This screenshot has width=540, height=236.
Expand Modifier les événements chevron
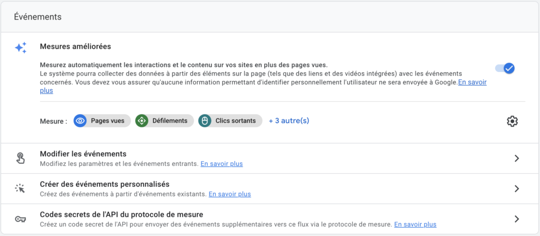(x=517, y=158)
